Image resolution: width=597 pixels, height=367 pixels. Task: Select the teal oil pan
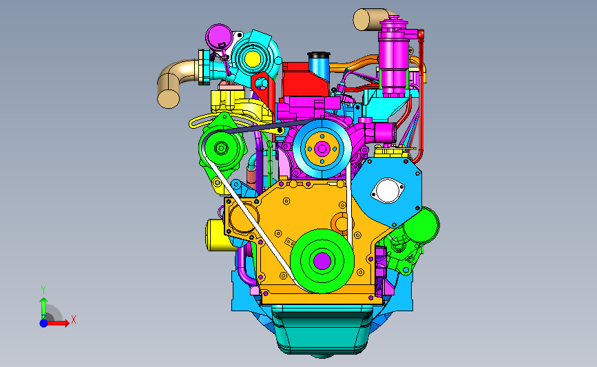point(322,331)
